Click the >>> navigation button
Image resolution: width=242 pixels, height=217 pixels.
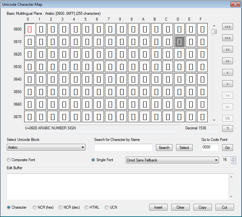tap(228, 38)
